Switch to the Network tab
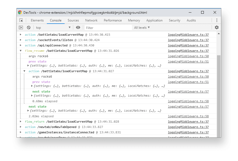 pyautogui.click(x=91, y=20)
